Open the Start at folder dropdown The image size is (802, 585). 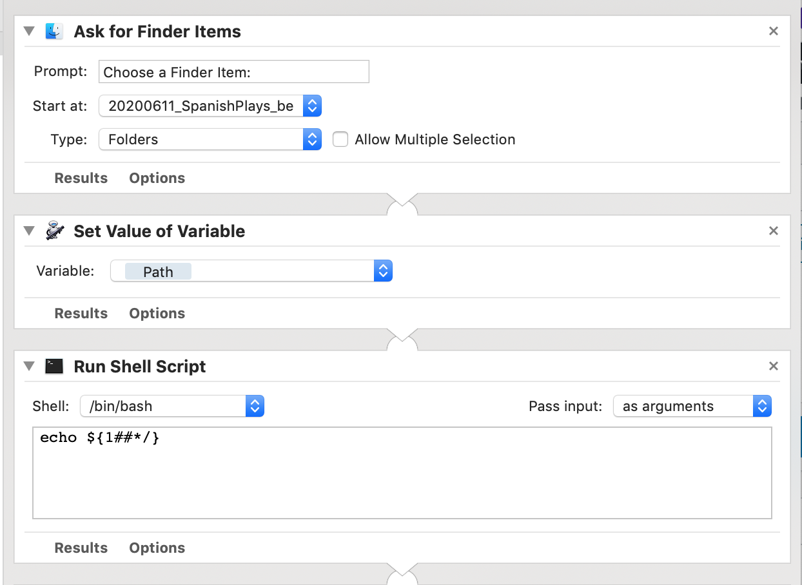pyautogui.click(x=210, y=106)
